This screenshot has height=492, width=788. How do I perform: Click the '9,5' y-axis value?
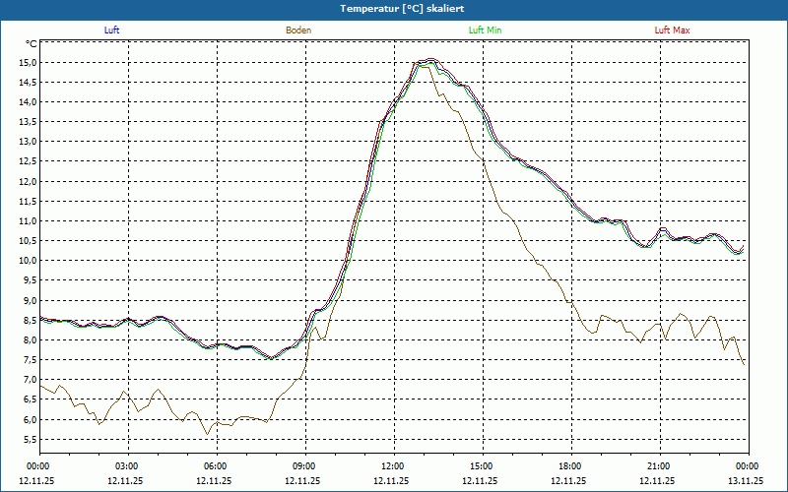coord(31,280)
